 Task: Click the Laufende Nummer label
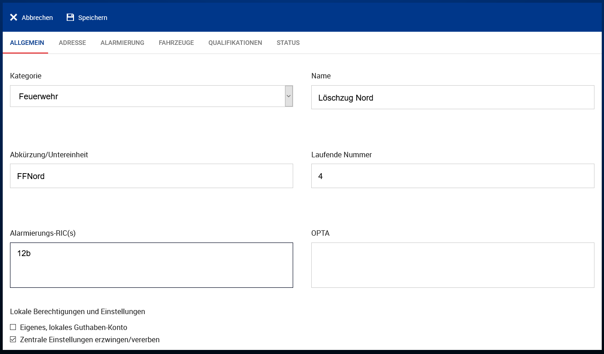pyautogui.click(x=342, y=155)
